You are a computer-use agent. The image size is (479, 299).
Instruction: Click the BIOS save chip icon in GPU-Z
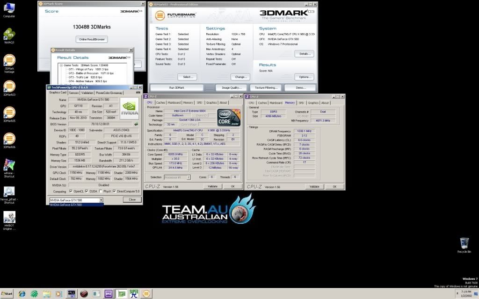point(136,124)
